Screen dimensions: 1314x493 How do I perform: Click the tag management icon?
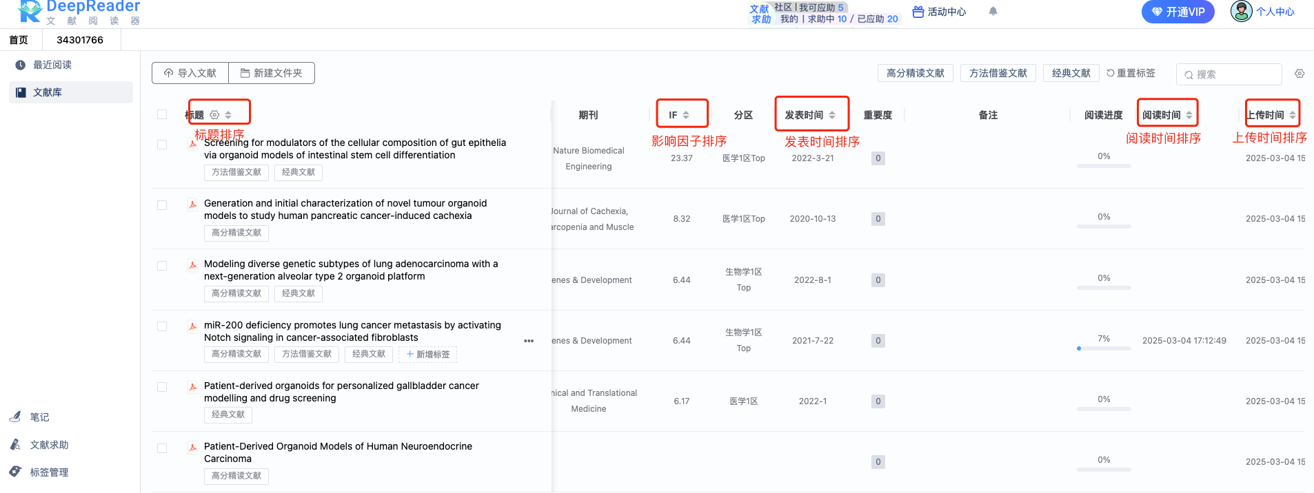pos(15,472)
